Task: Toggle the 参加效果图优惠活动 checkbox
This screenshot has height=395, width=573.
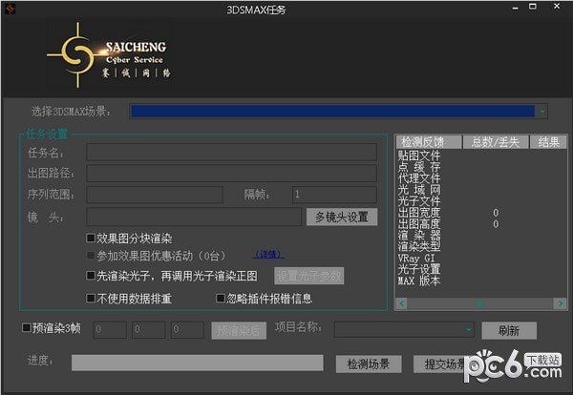Action: point(91,255)
